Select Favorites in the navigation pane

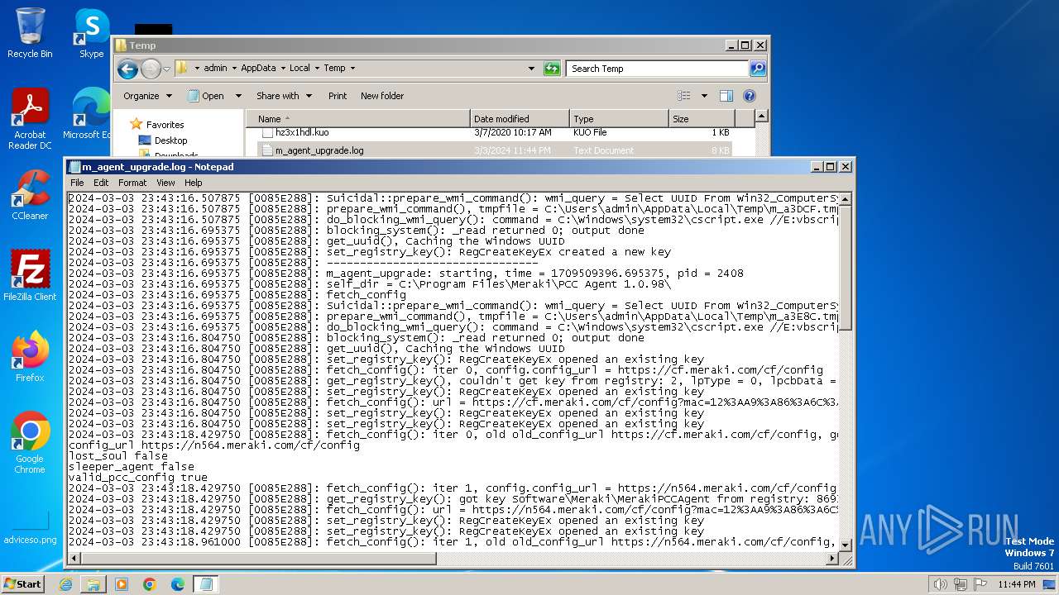pos(165,125)
